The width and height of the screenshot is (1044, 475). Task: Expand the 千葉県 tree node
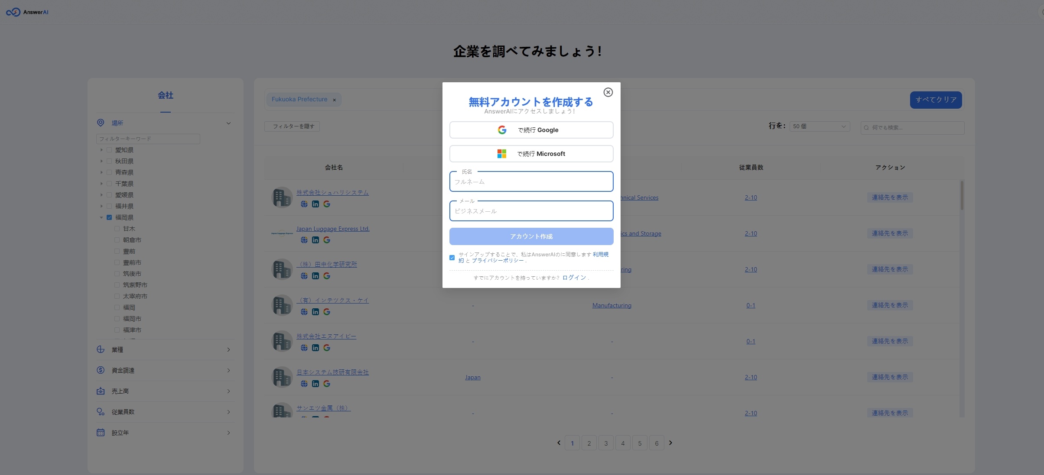pyautogui.click(x=101, y=184)
